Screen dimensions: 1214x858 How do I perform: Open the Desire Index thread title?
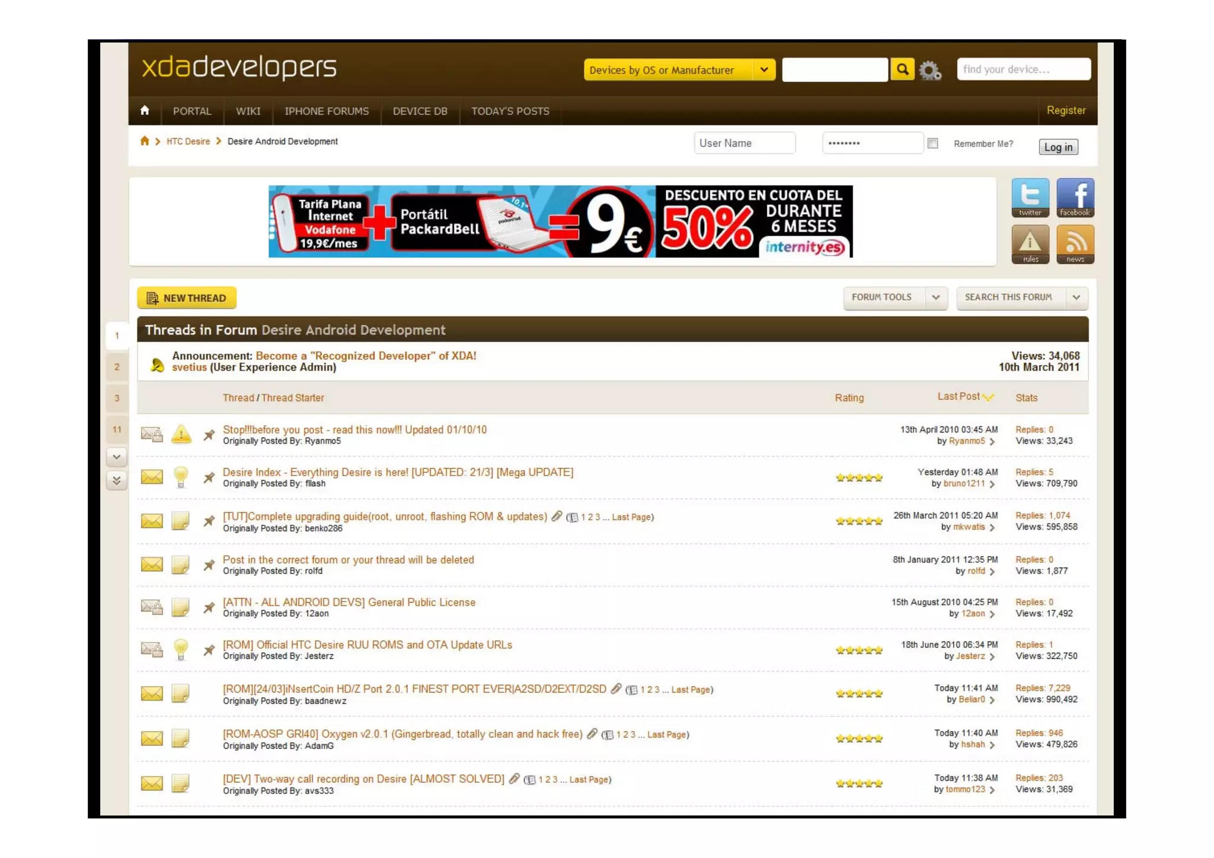398,472
